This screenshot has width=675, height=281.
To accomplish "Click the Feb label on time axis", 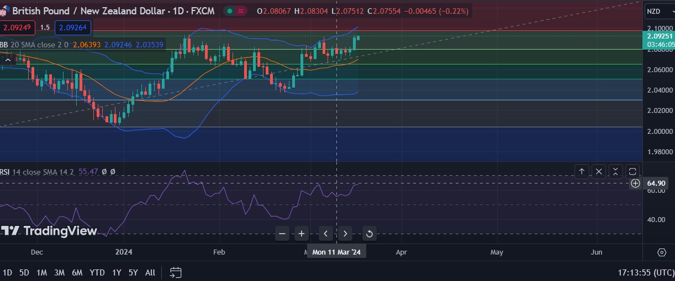I will tap(219, 252).
